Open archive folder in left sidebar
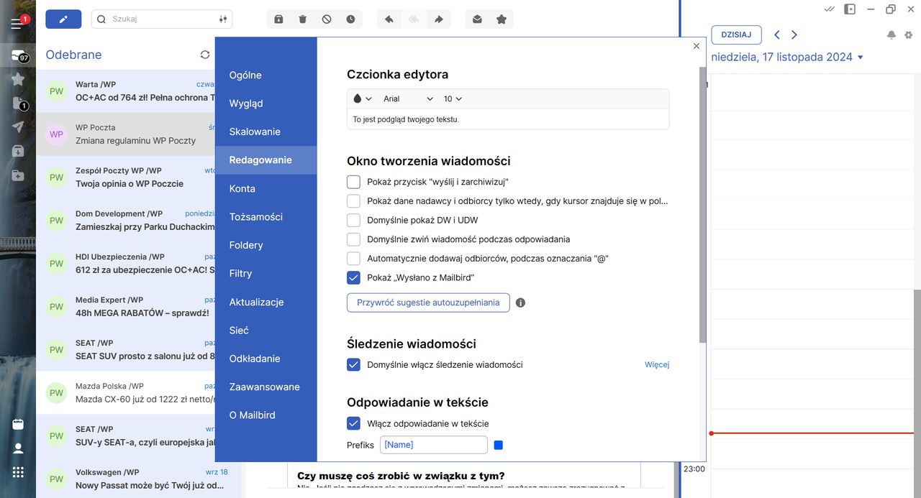The height and width of the screenshot is (498, 921). [x=18, y=152]
